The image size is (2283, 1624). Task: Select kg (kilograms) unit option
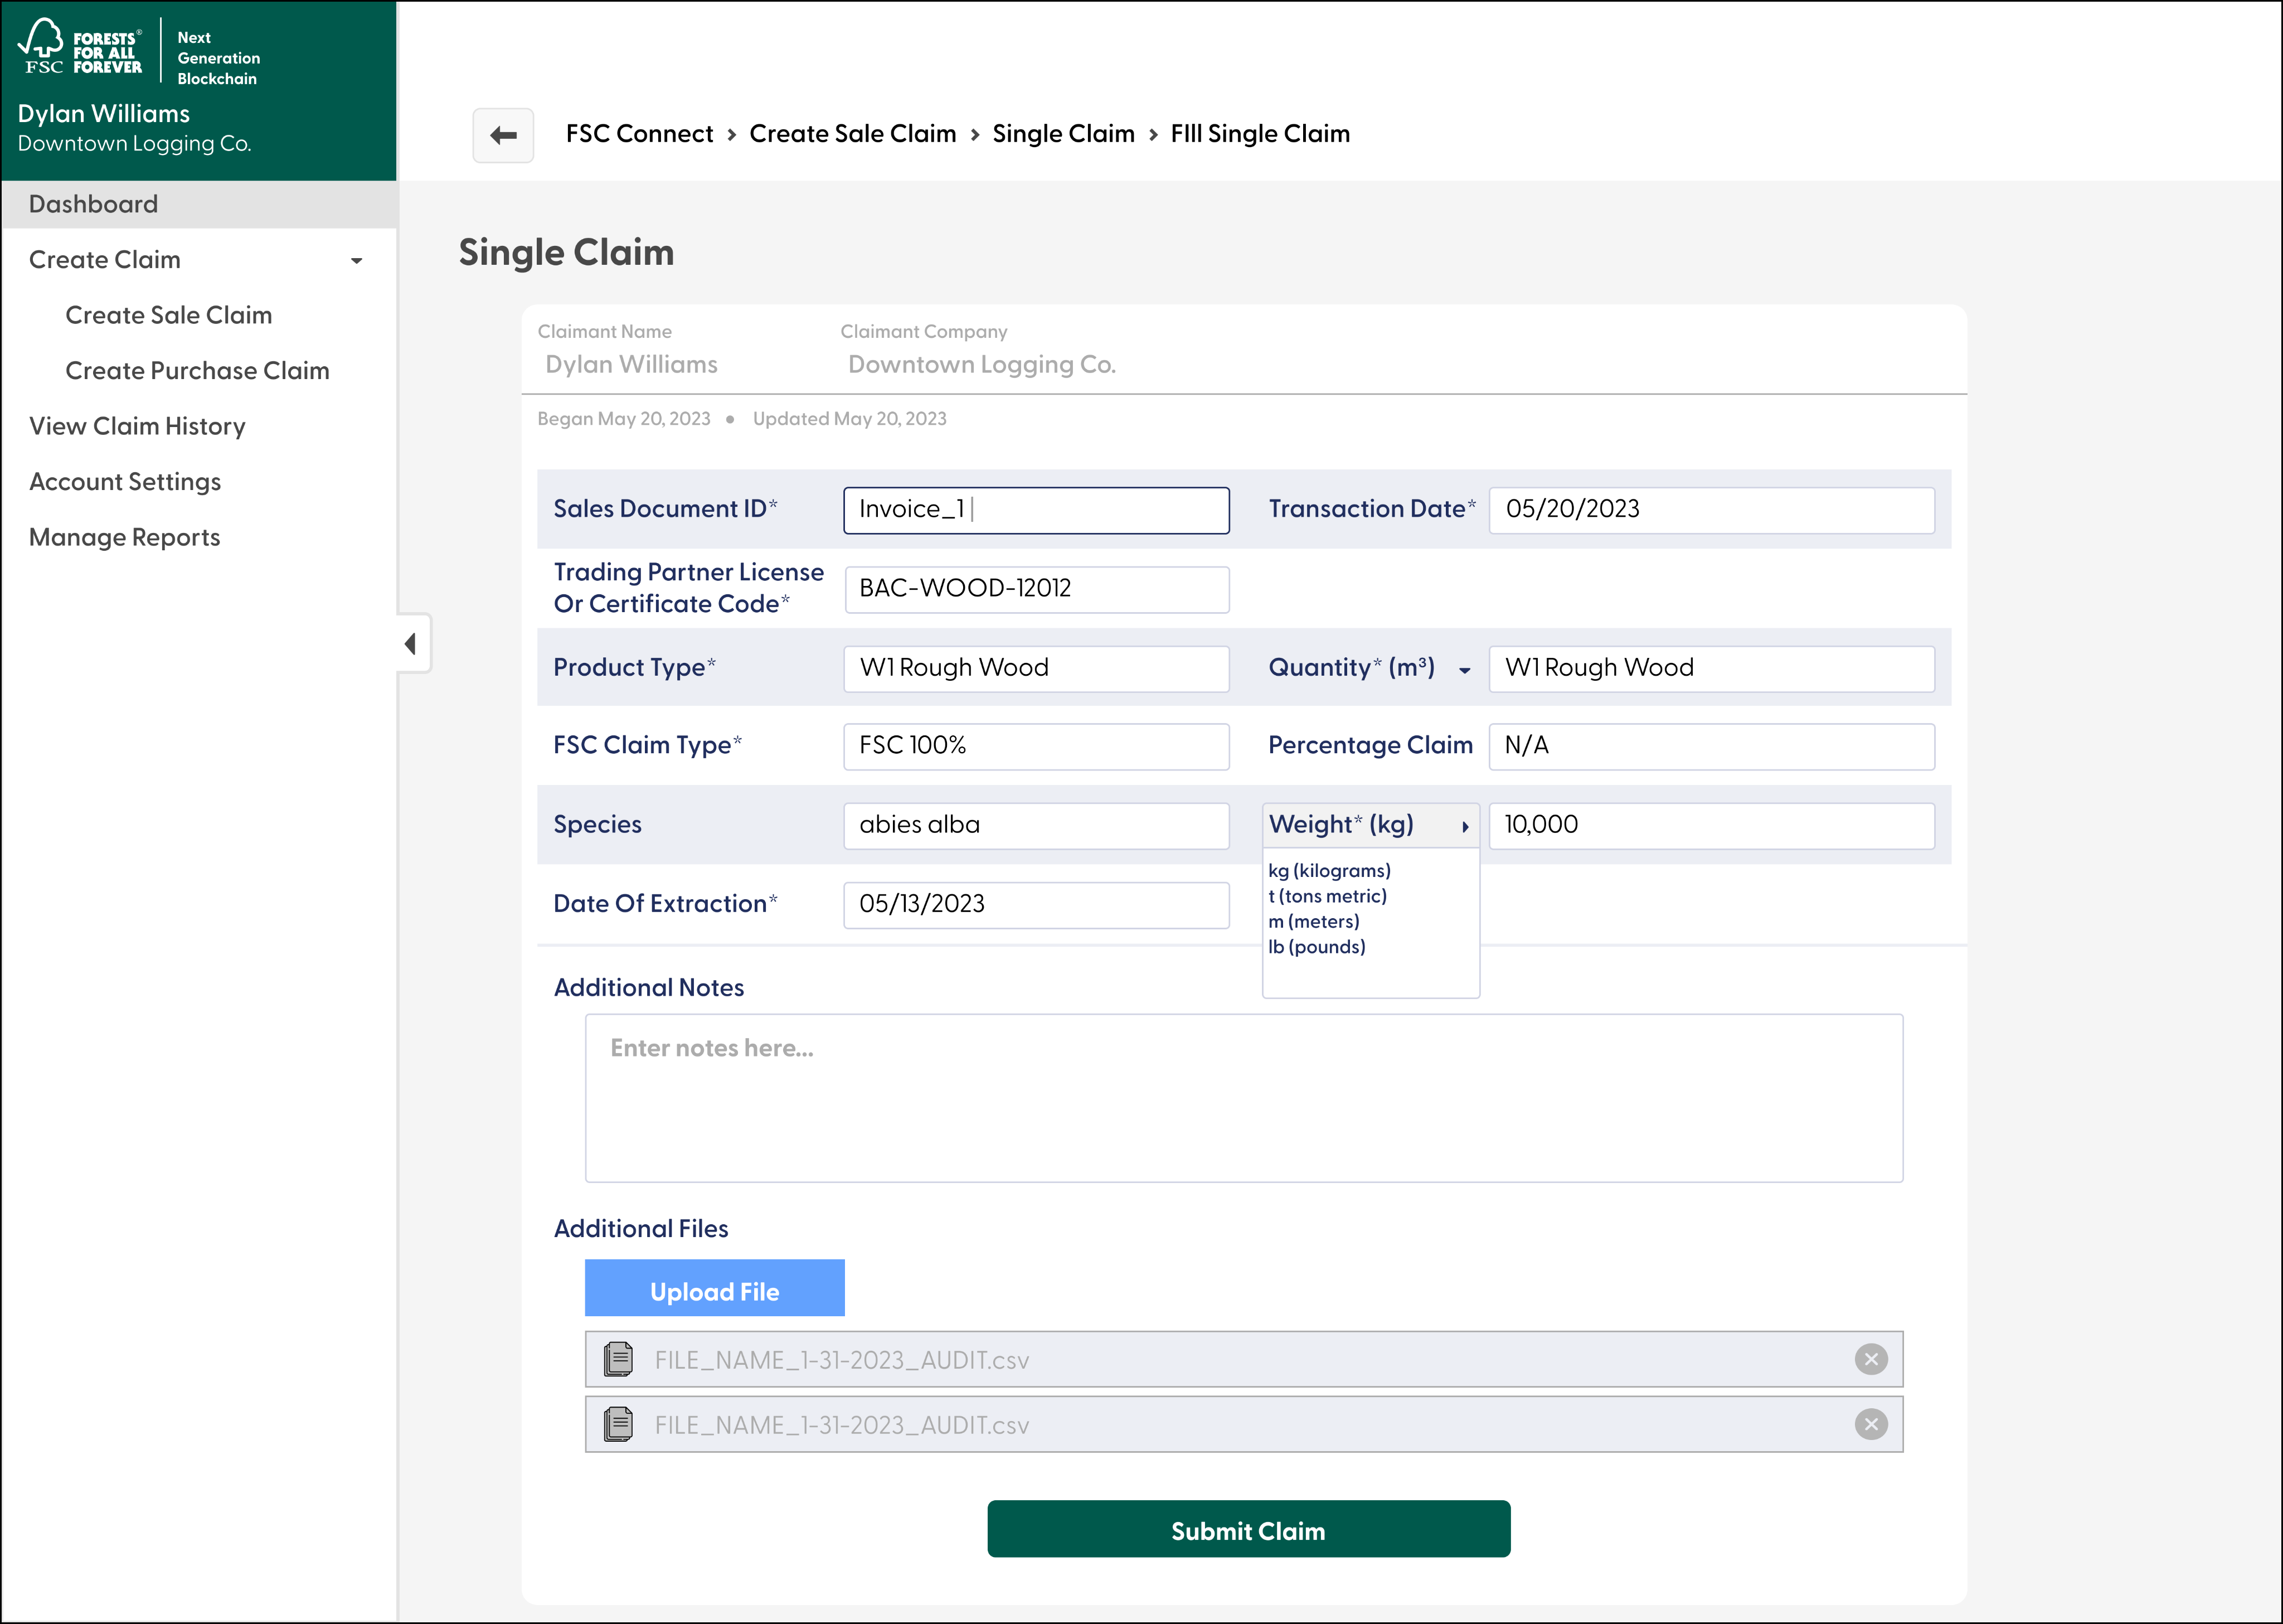(1328, 871)
